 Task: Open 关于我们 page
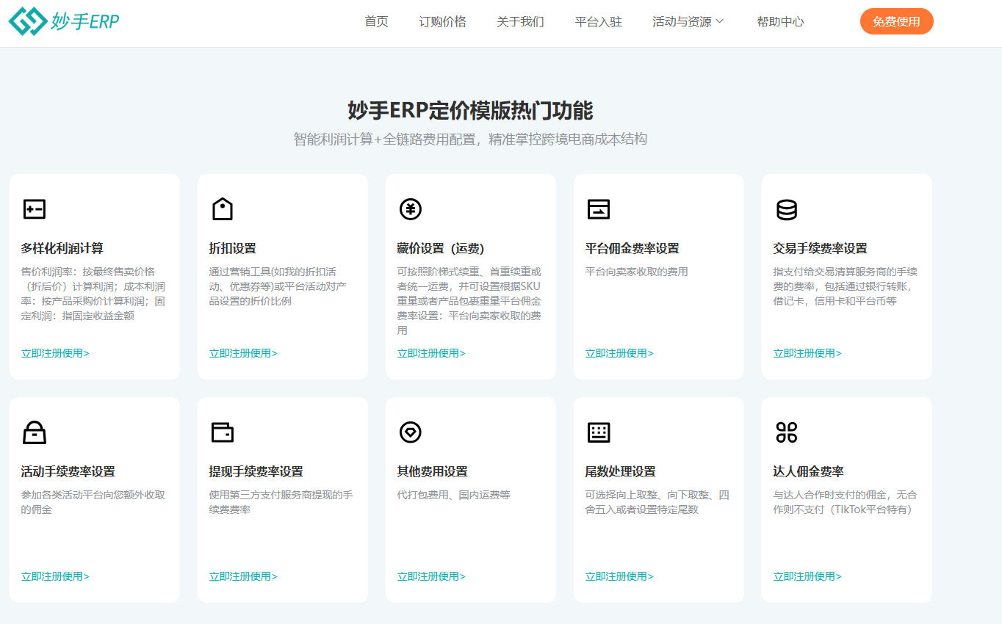[520, 22]
